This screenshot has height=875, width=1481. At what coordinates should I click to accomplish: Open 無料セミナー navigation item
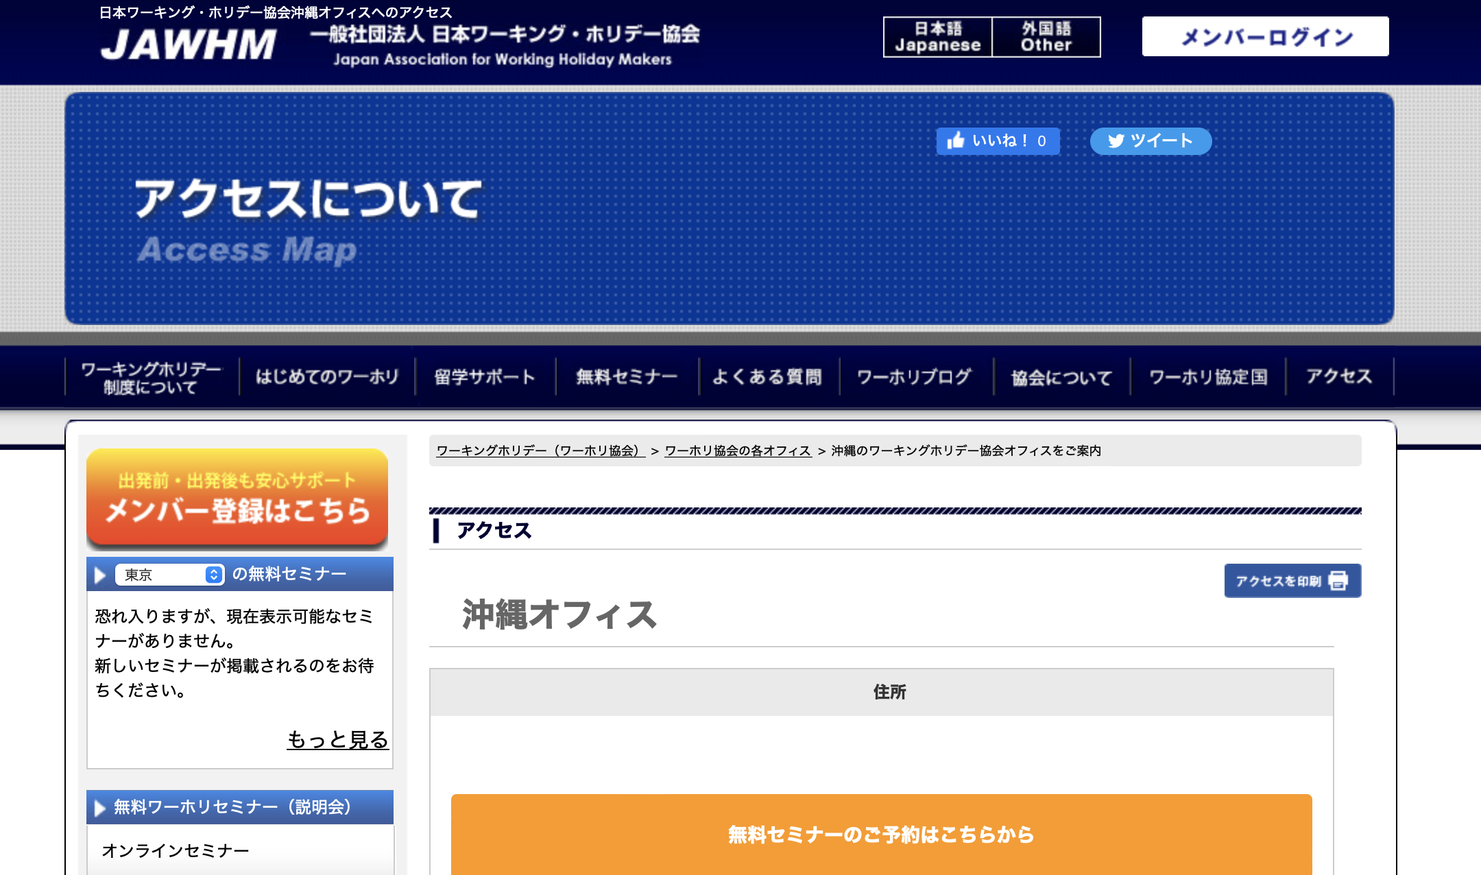pyautogui.click(x=627, y=377)
